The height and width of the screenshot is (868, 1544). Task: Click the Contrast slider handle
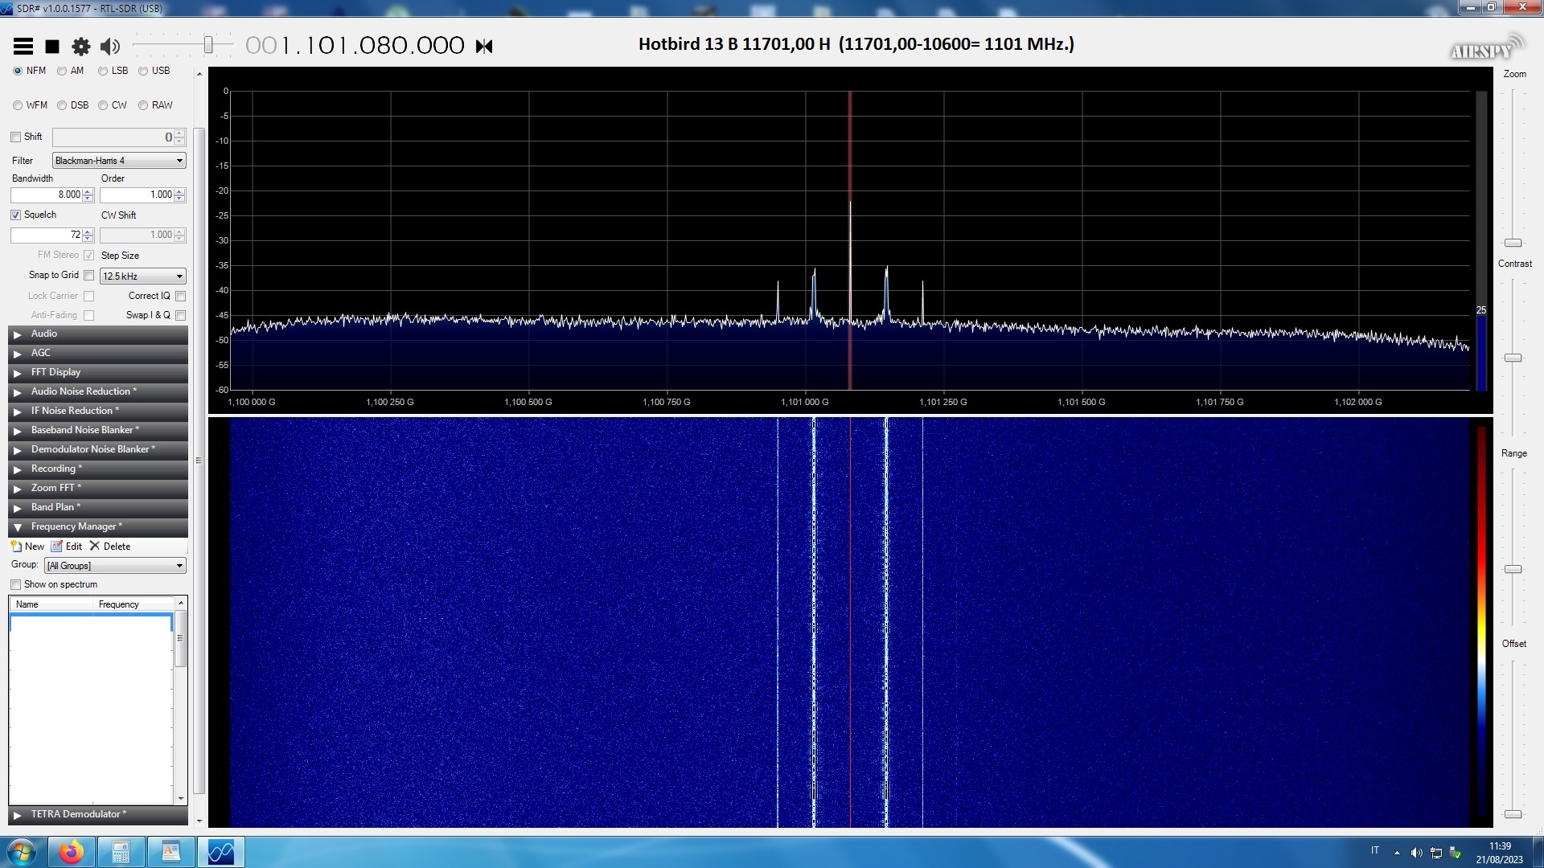[1513, 358]
